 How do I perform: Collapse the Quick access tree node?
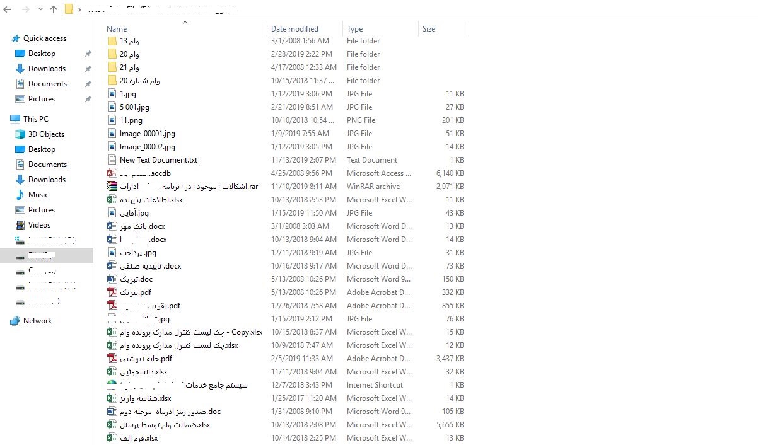coord(5,38)
